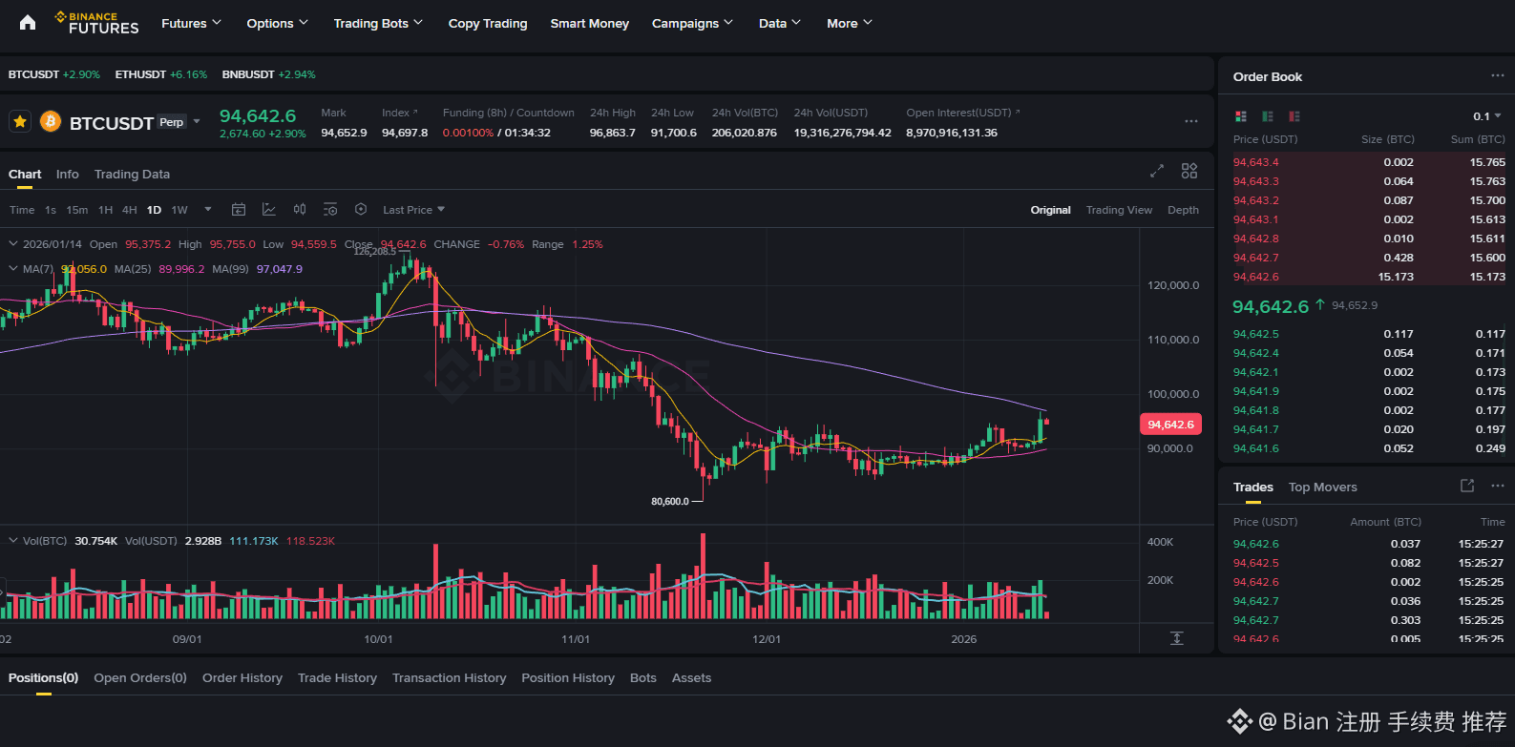
Task: Click the 94,643.4 ask price row
Action: click(1368, 162)
